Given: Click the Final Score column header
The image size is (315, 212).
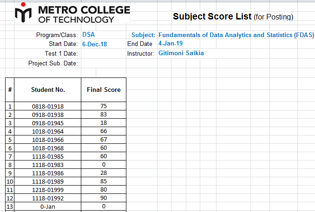Looking at the screenshot, I should pyautogui.click(x=104, y=90).
